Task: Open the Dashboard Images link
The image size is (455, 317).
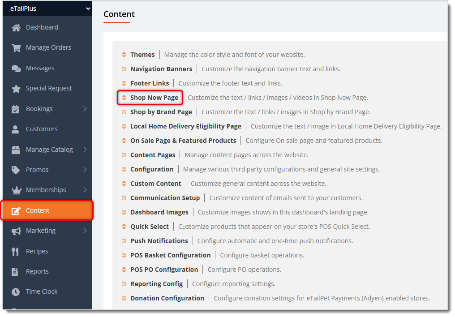Action: coord(159,212)
